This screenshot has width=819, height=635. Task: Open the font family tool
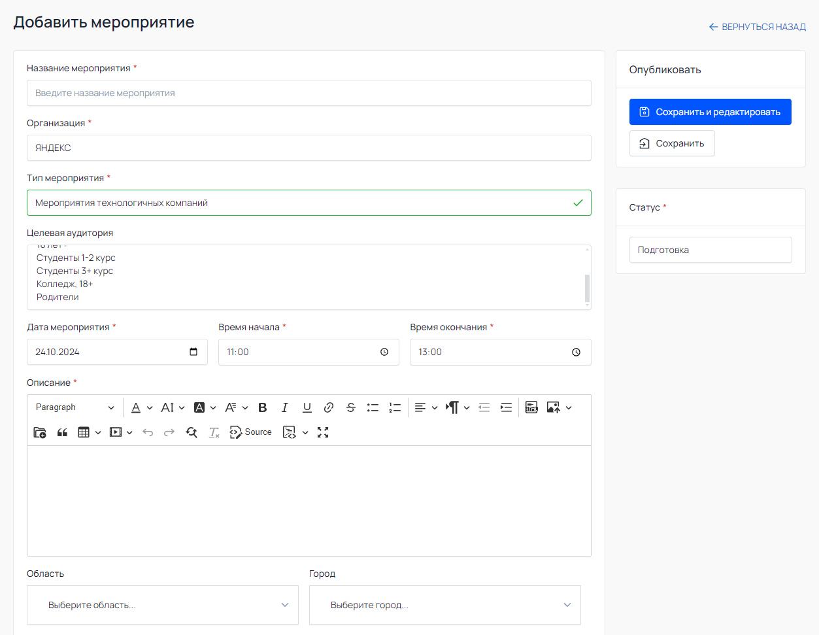231,407
